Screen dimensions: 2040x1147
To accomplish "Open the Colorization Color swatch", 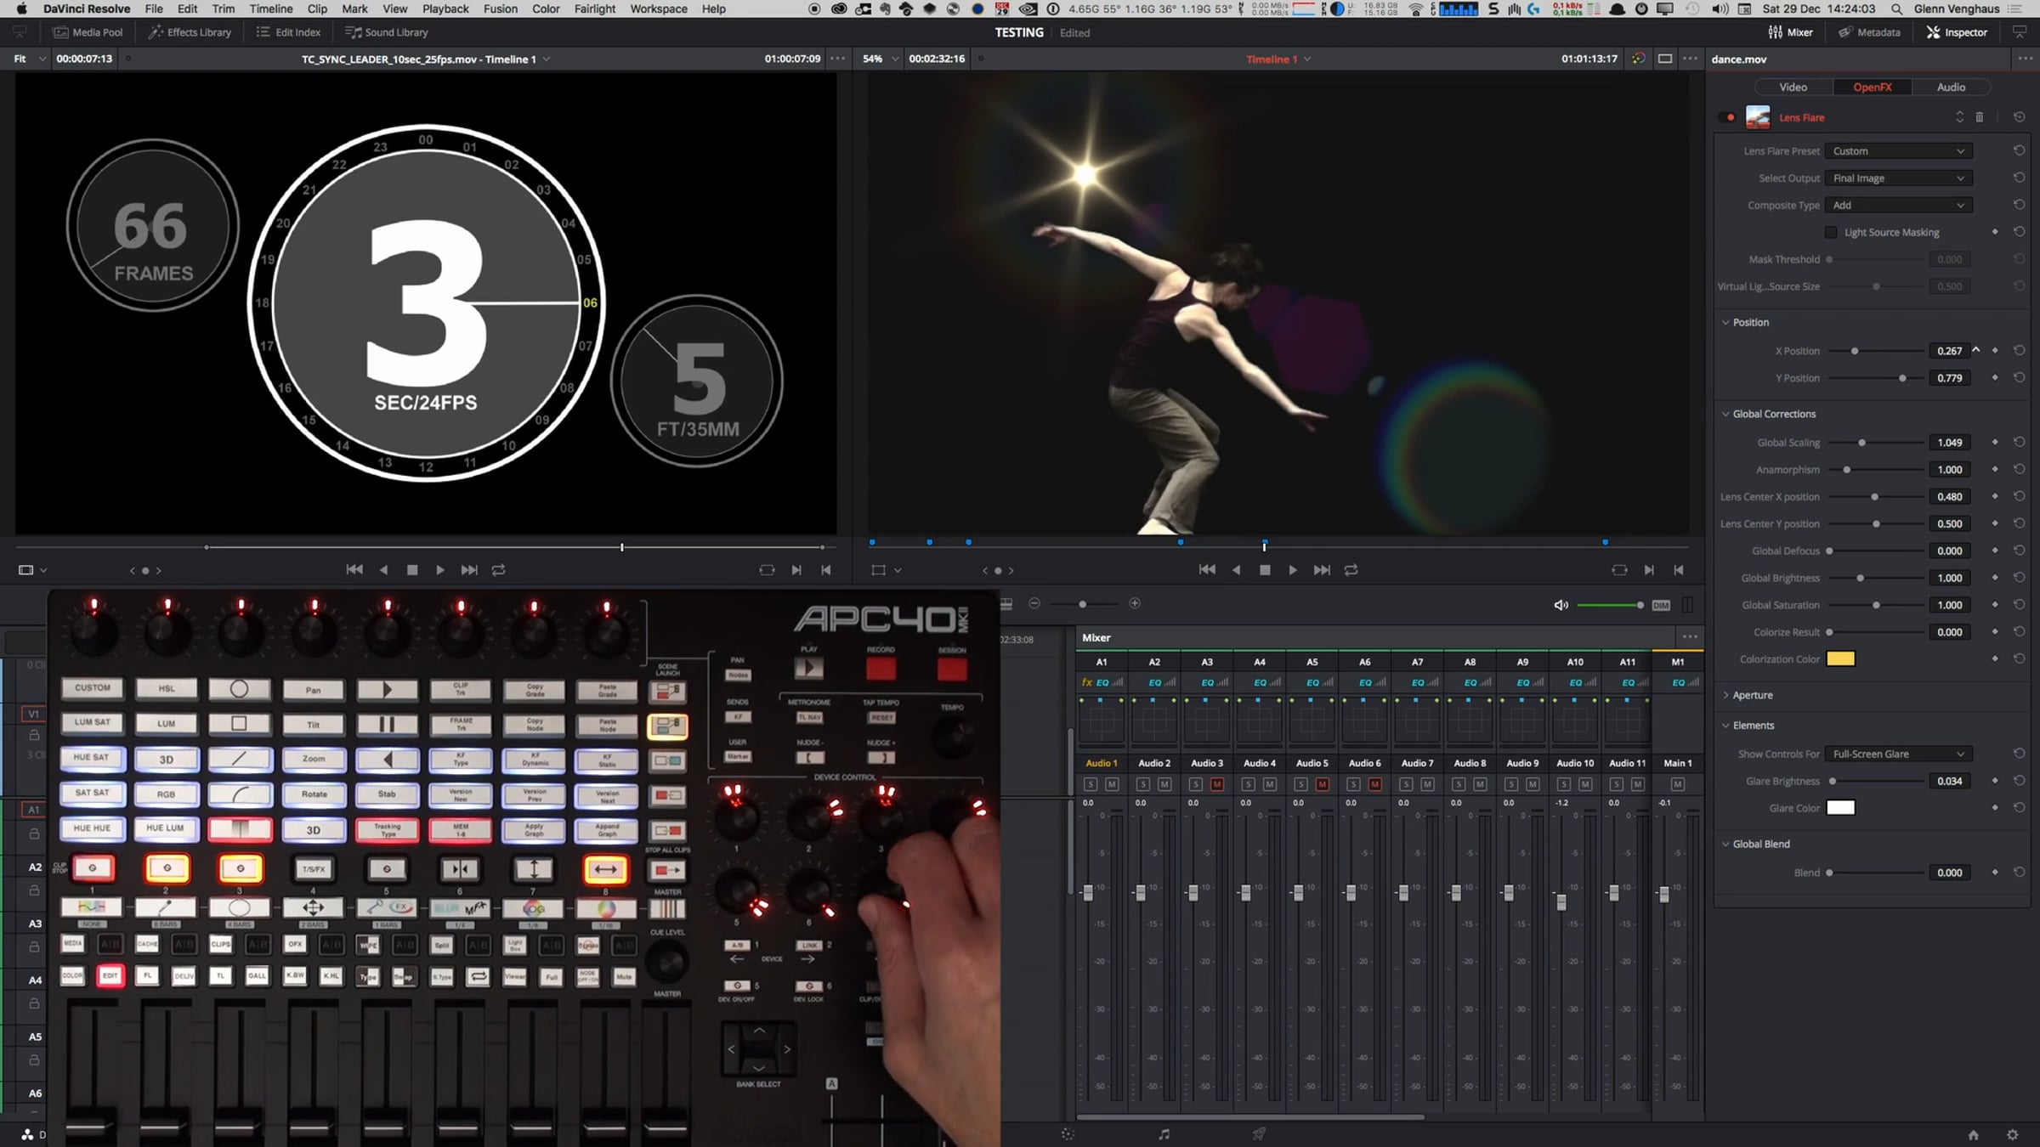I will [1840, 659].
